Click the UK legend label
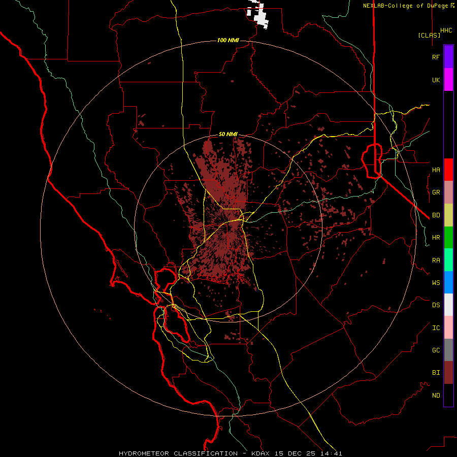Viewport: 457px width, 457px height. [436, 80]
